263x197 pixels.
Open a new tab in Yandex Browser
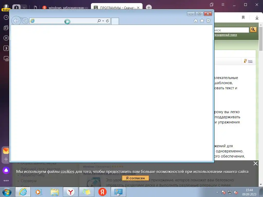149,7
